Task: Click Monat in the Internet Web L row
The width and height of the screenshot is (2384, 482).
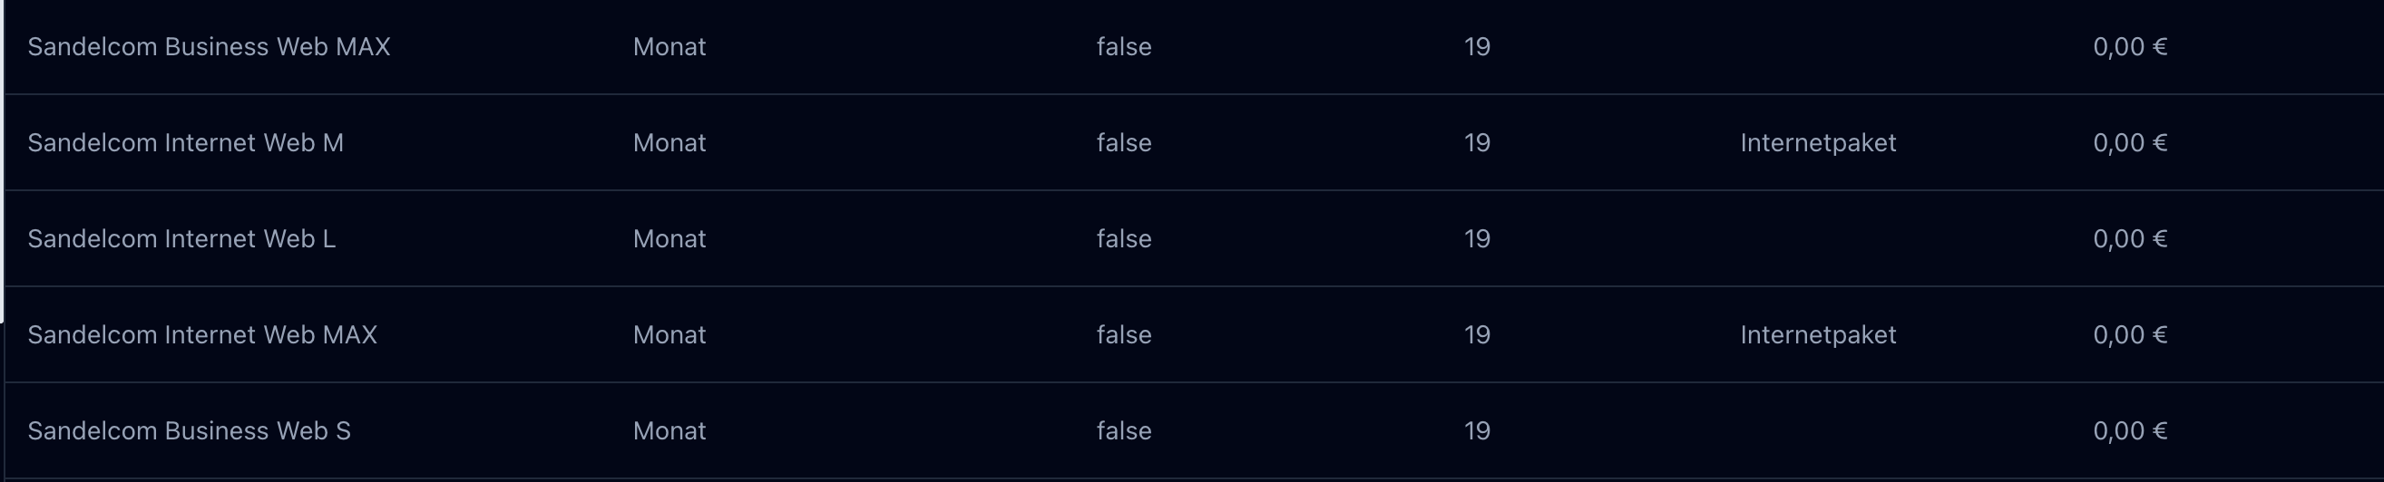Action: [x=669, y=239]
